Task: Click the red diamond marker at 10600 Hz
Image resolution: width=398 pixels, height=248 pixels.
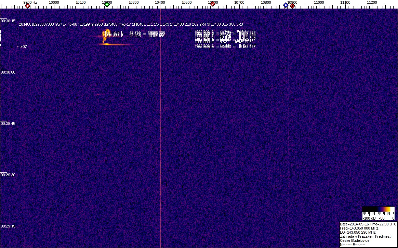Action: click(x=212, y=4)
